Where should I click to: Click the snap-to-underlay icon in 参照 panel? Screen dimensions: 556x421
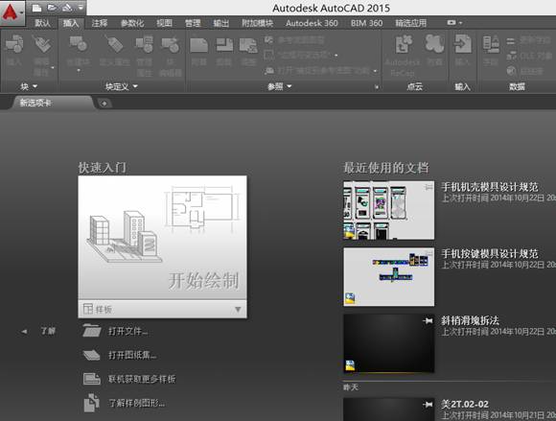tap(269, 71)
